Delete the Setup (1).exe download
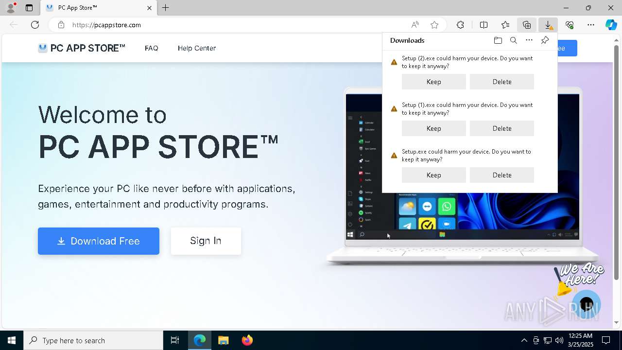The width and height of the screenshot is (622, 350). coord(502,128)
